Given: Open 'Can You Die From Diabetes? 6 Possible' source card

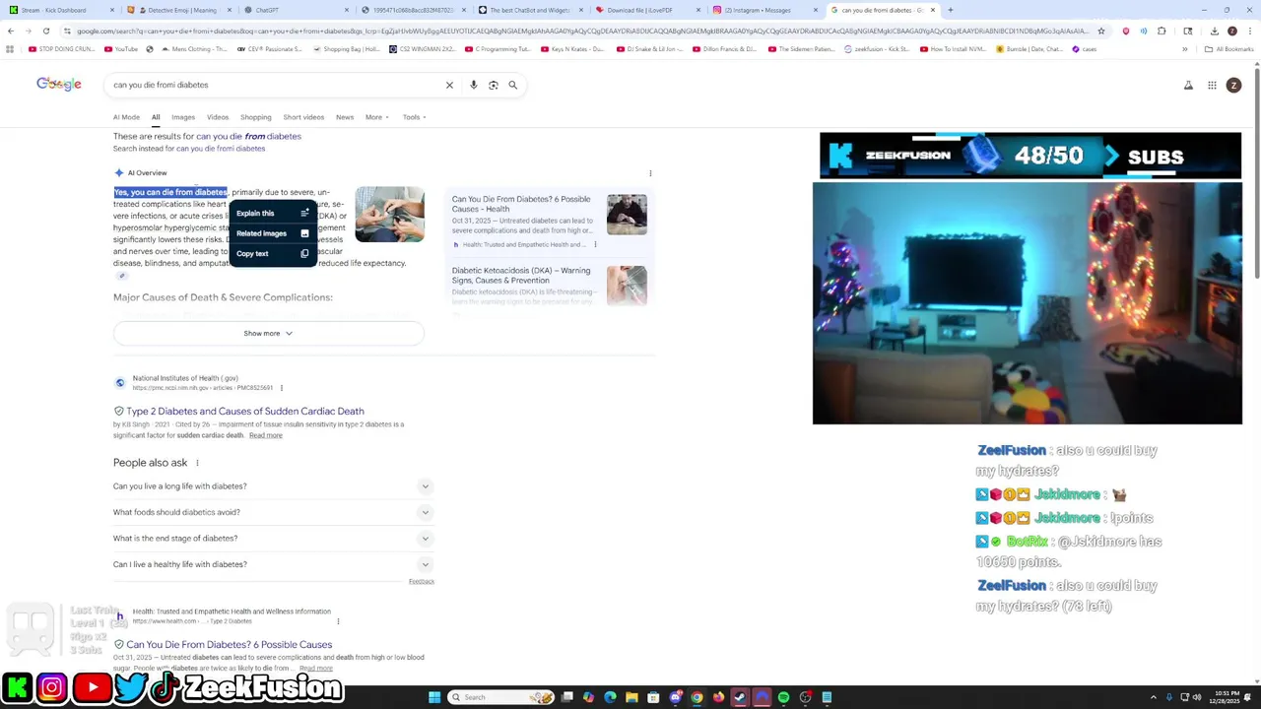Looking at the screenshot, I should (549, 219).
